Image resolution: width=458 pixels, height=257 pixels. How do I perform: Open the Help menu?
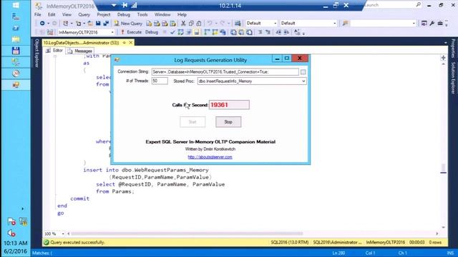tap(182, 14)
